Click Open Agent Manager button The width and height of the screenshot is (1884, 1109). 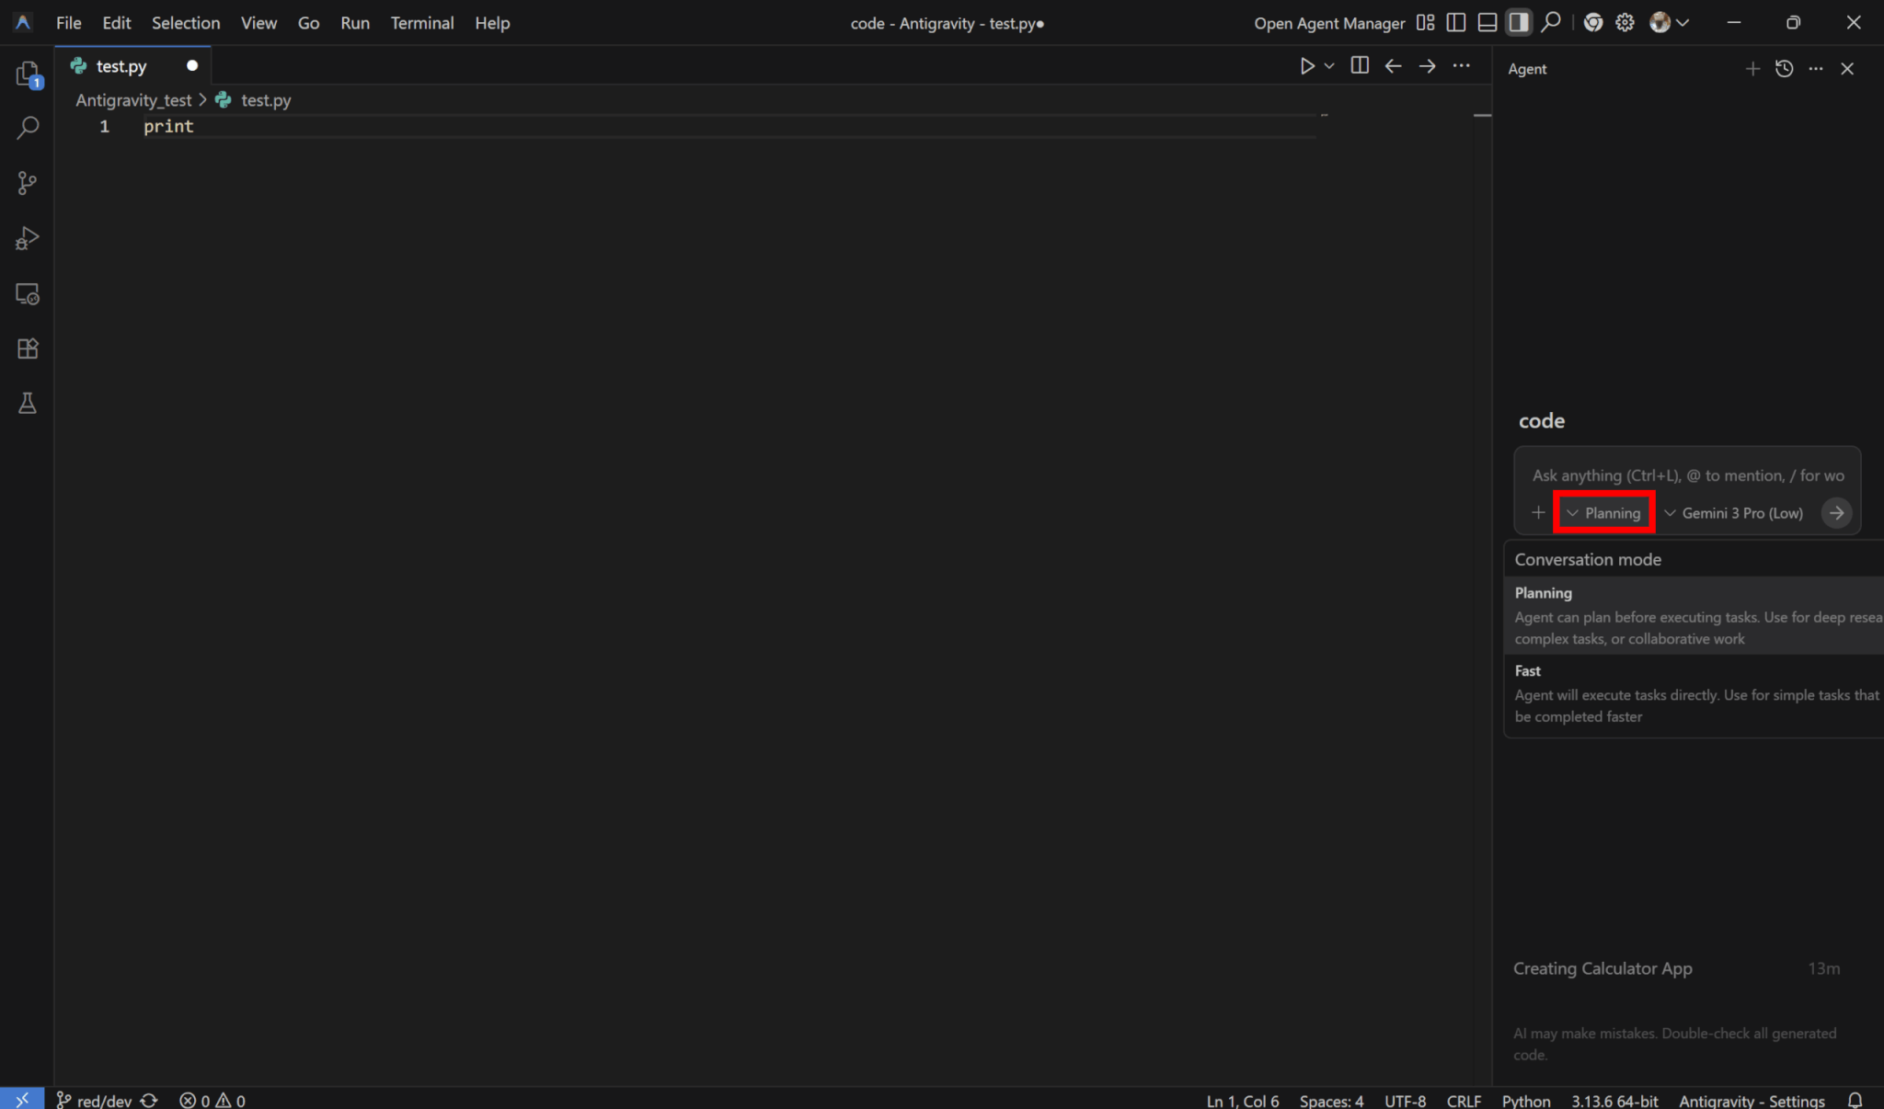point(1328,23)
